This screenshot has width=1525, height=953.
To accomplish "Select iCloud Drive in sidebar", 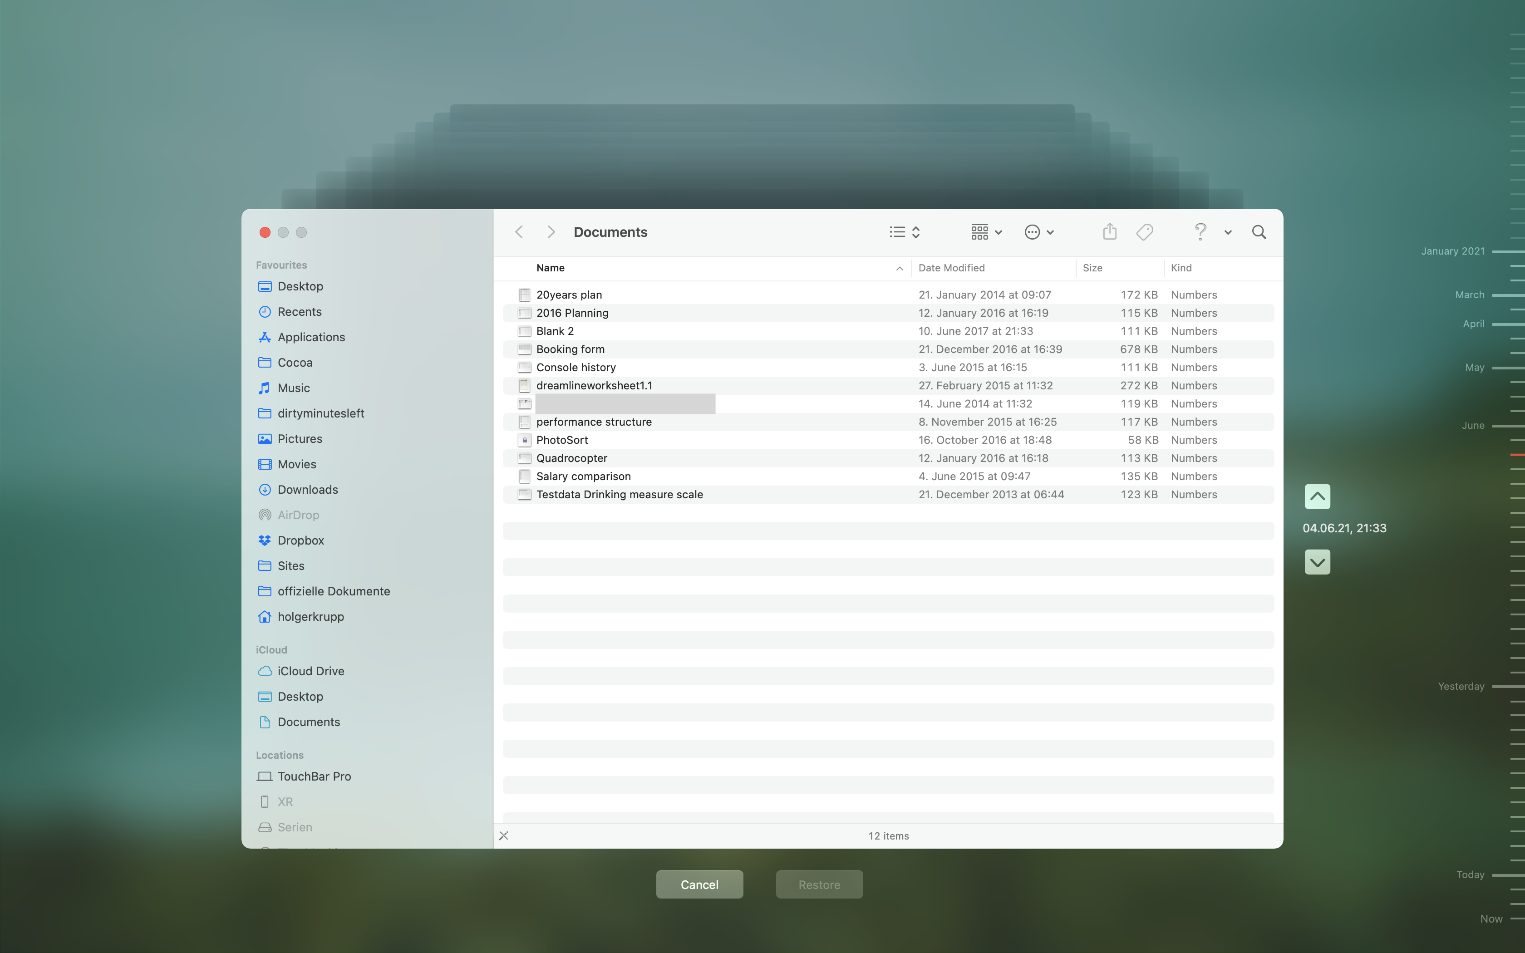I will point(310,671).
